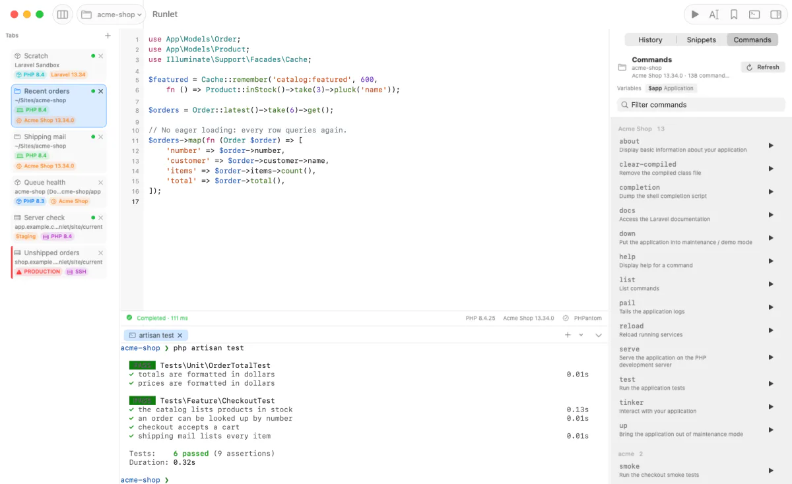The height and width of the screenshot is (484, 792).
Task: Click the Staging badge on Server check
Action: point(26,236)
